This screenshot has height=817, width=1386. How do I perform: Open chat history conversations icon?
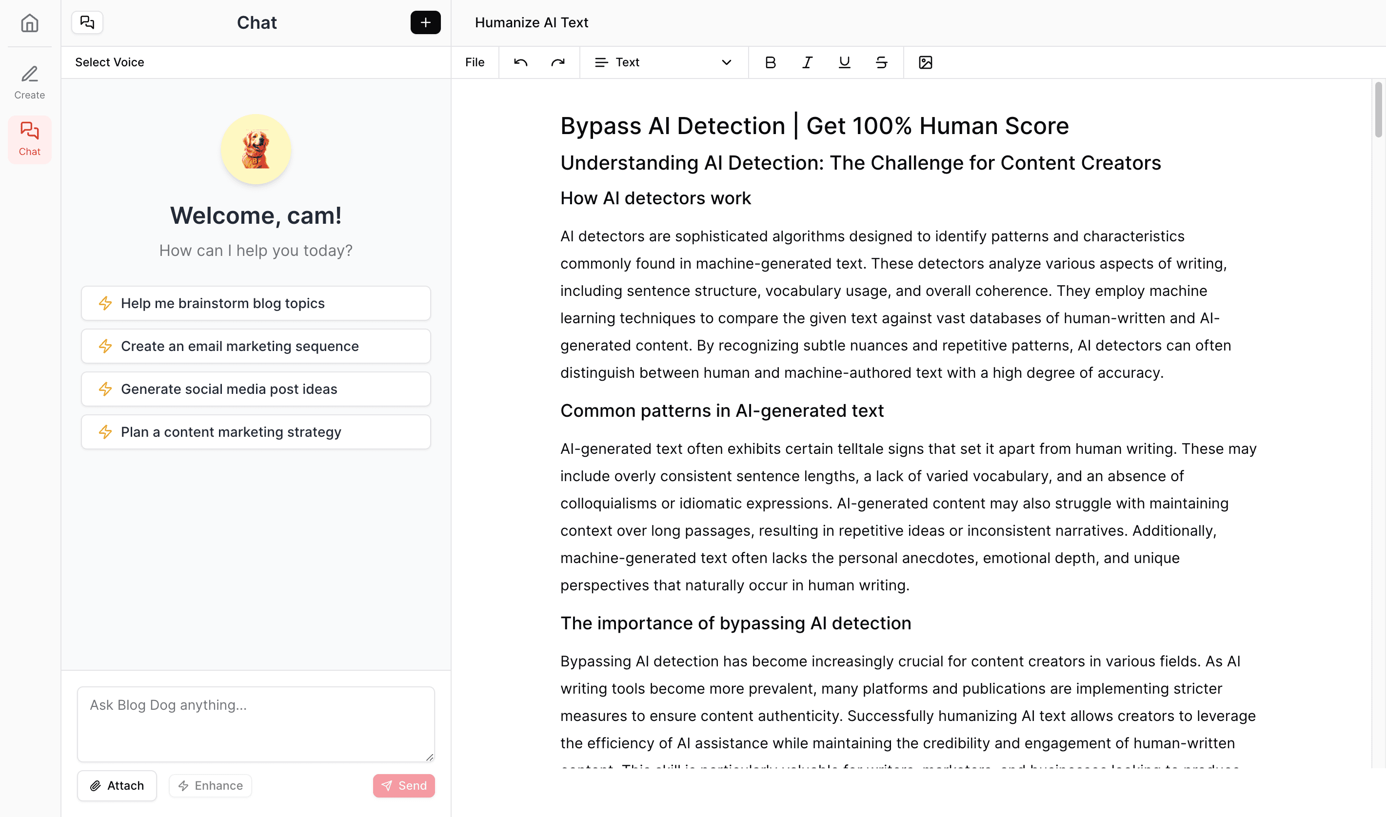coord(87,22)
